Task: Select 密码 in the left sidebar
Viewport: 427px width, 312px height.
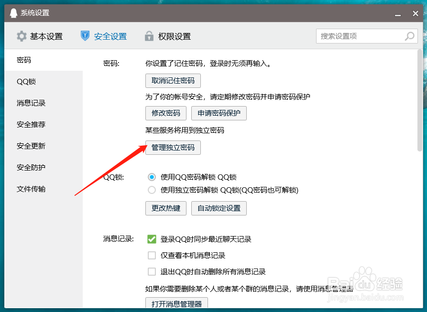Action: point(44,60)
